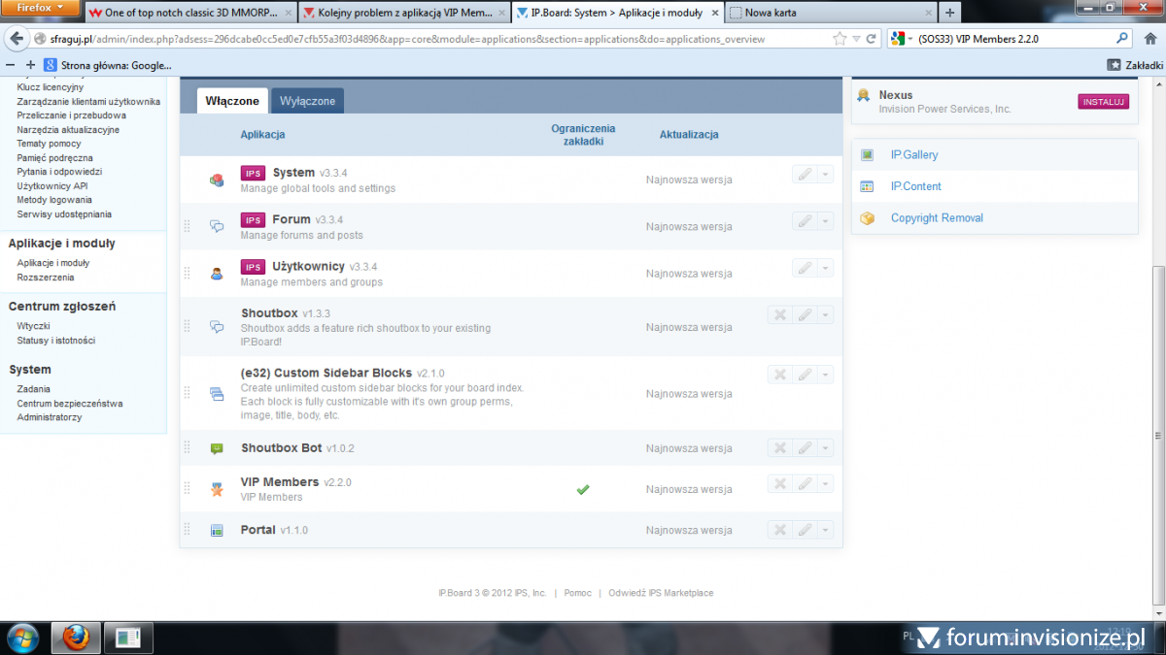Click the Forum row speech bubble icon

(x=217, y=226)
